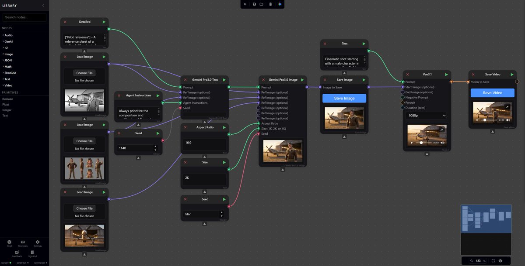This screenshot has width=525, height=266.
Task: Click the Veo3.1 video progress slider
Action: click(x=423, y=143)
